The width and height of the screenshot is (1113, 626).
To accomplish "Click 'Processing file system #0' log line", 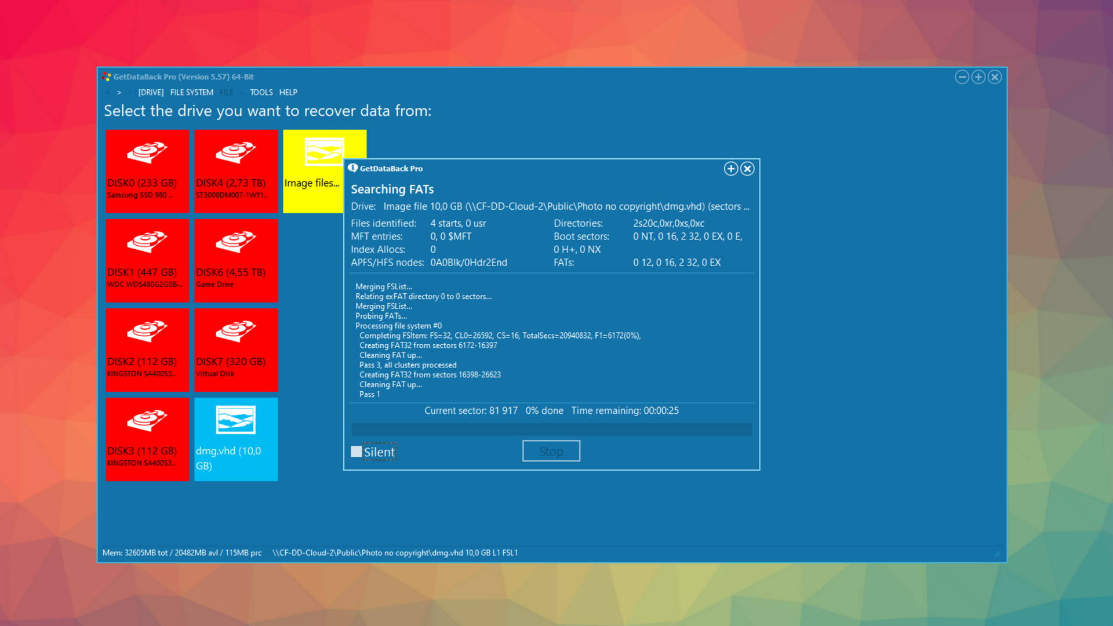I will [x=398, y=326].
